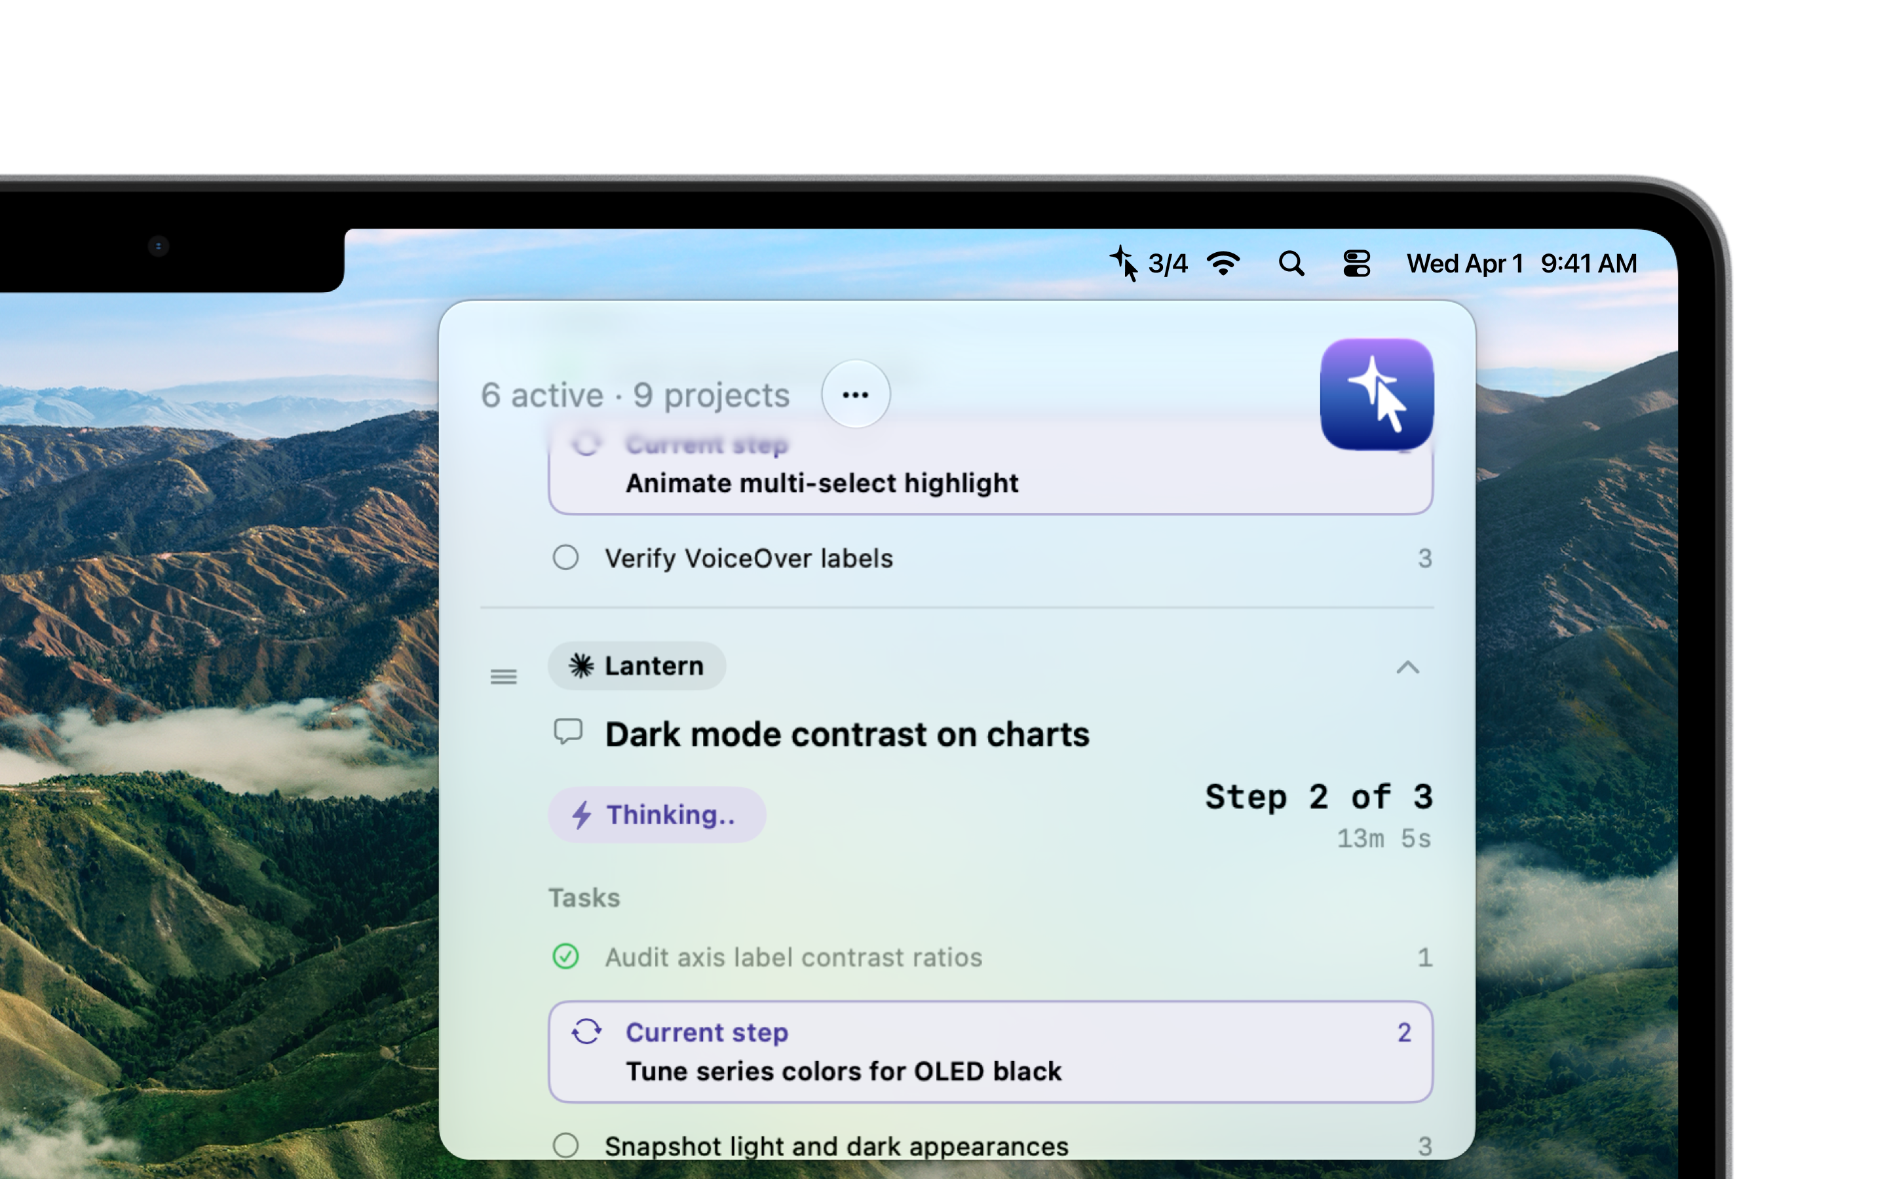Open Control Center from menu bar

click(1357, 263)
